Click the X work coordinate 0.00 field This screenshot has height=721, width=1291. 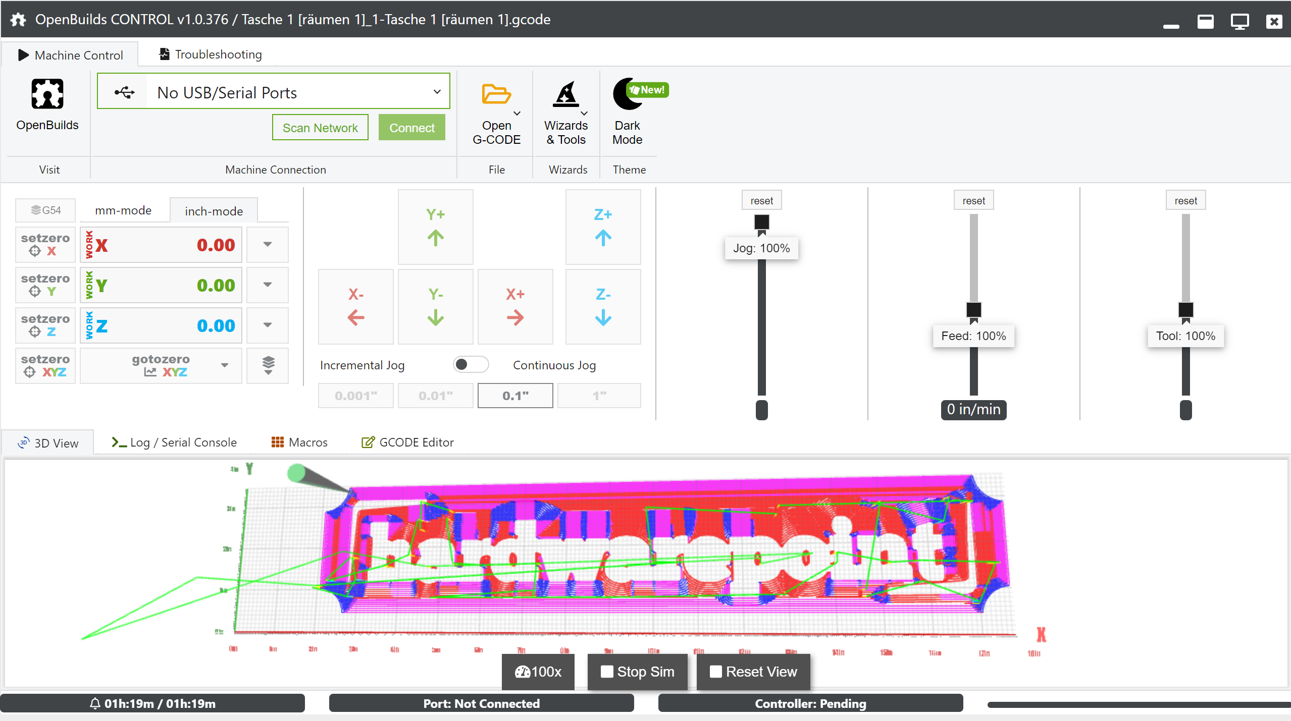(161, 245)
